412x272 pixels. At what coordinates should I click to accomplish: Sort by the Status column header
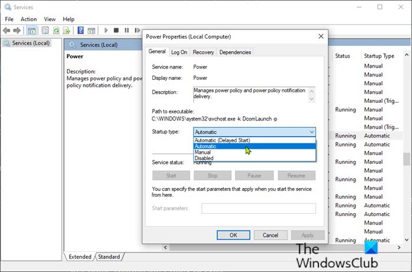(343, 56)
